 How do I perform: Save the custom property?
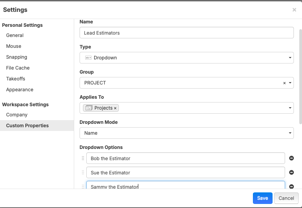[262, 198]
